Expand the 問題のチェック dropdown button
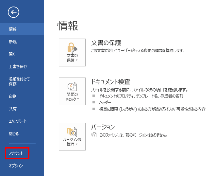This screenshot has height=176, width=215. pyautogui.click(x=72, y=91)
